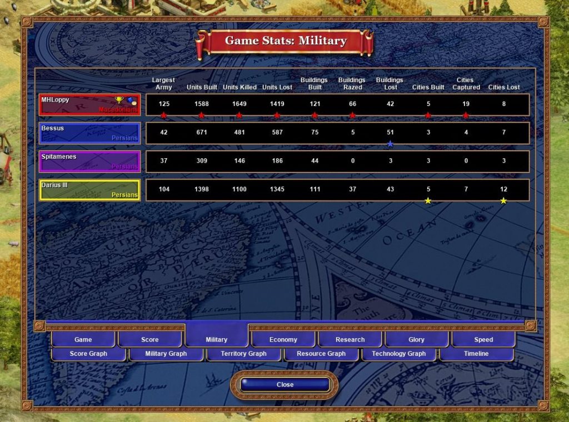Open the Military Graph
Viewport: 569px width, 422px height.
click(x=166, y=354)
